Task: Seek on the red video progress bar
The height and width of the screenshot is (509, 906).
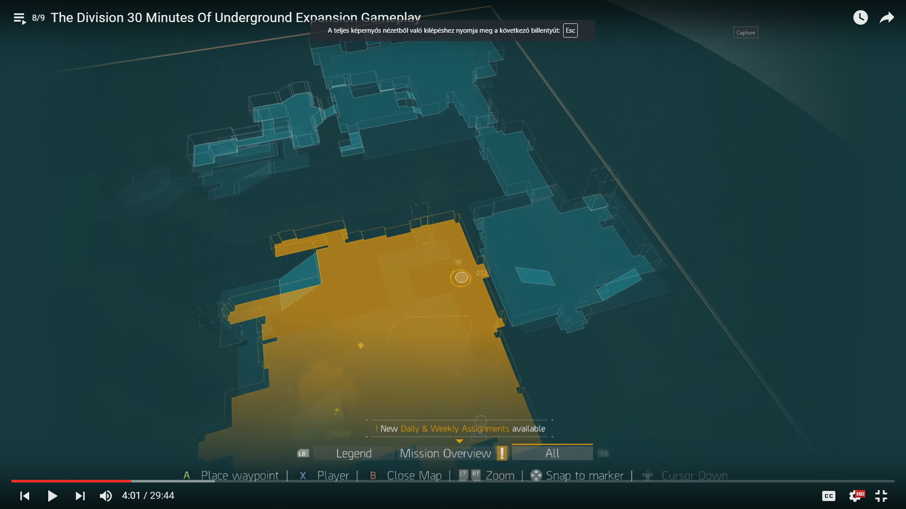Action: [71, 481]
